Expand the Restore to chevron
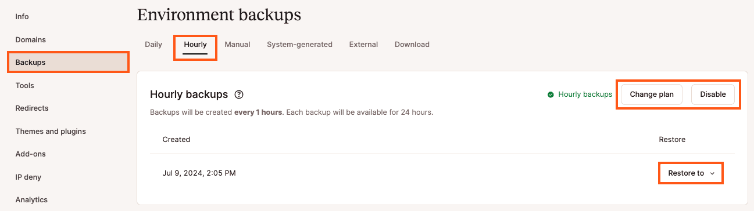 tap(712, 173)
